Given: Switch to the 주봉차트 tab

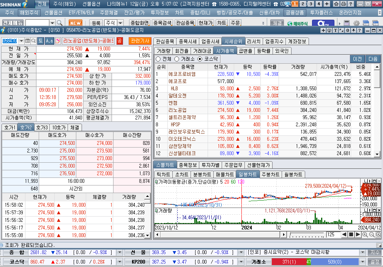Looking at the screenshot, I should pos(270,174).
